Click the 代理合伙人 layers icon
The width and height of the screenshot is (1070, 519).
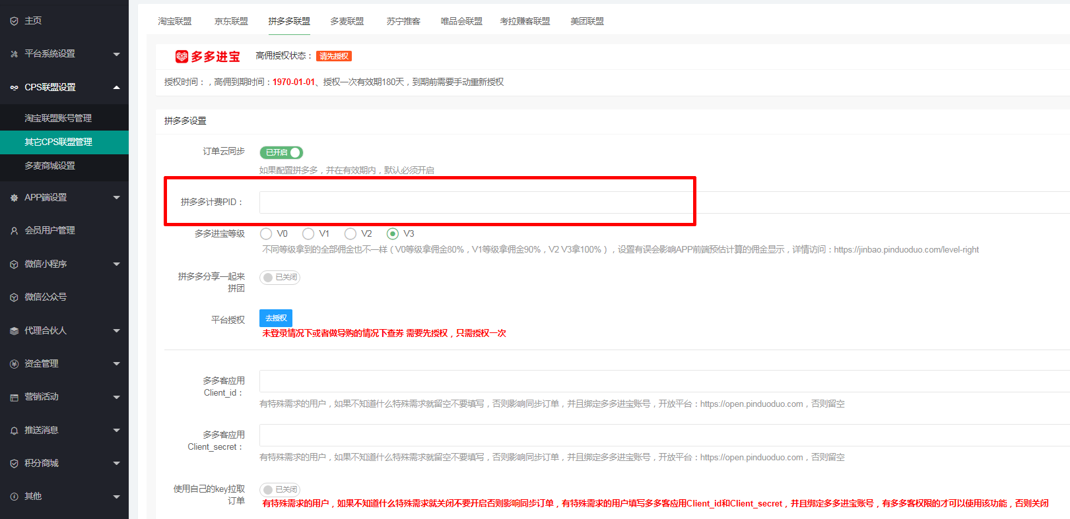point(14,331)
